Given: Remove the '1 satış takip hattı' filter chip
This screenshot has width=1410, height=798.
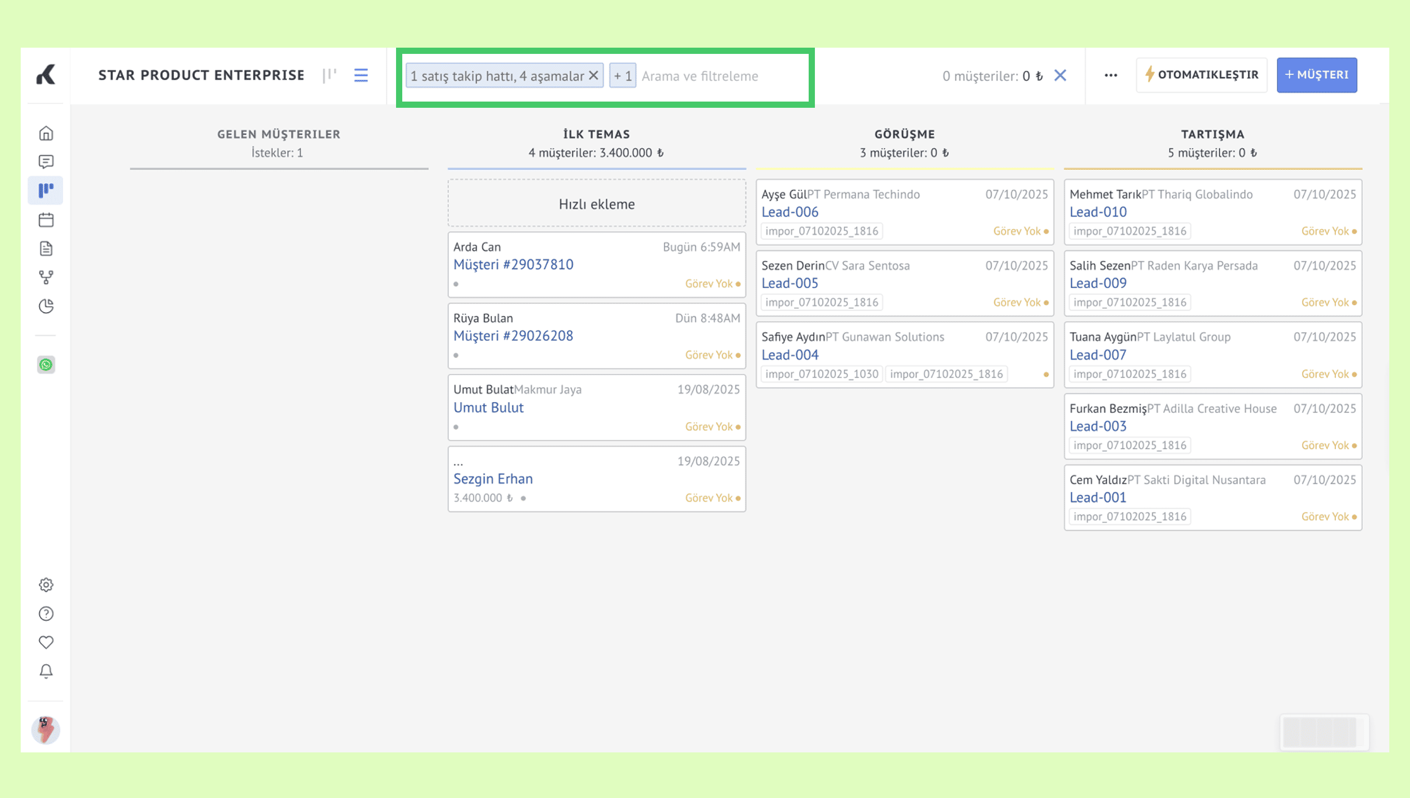Looking at the screenshot, I should 593,76.
